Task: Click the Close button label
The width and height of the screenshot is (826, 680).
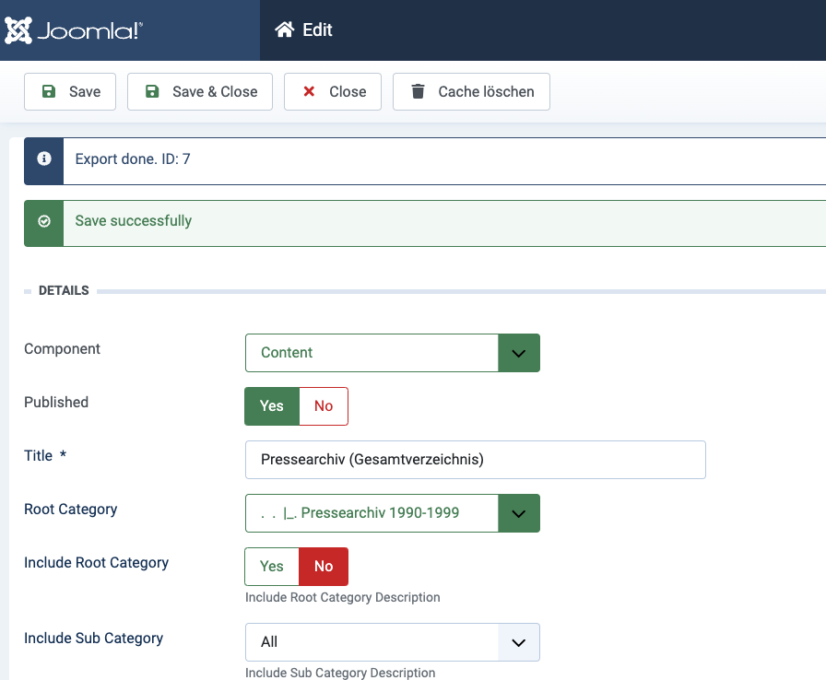Action: [x=348, y=91]
